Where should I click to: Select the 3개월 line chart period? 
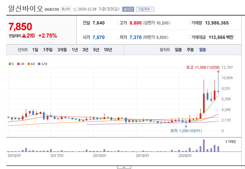[62, 50]
